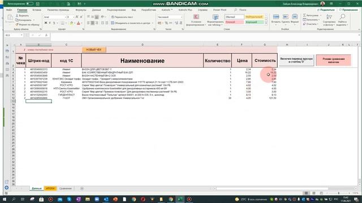
Task: Click the AutoSum (Автосумма) button
Action: (311, 15)
